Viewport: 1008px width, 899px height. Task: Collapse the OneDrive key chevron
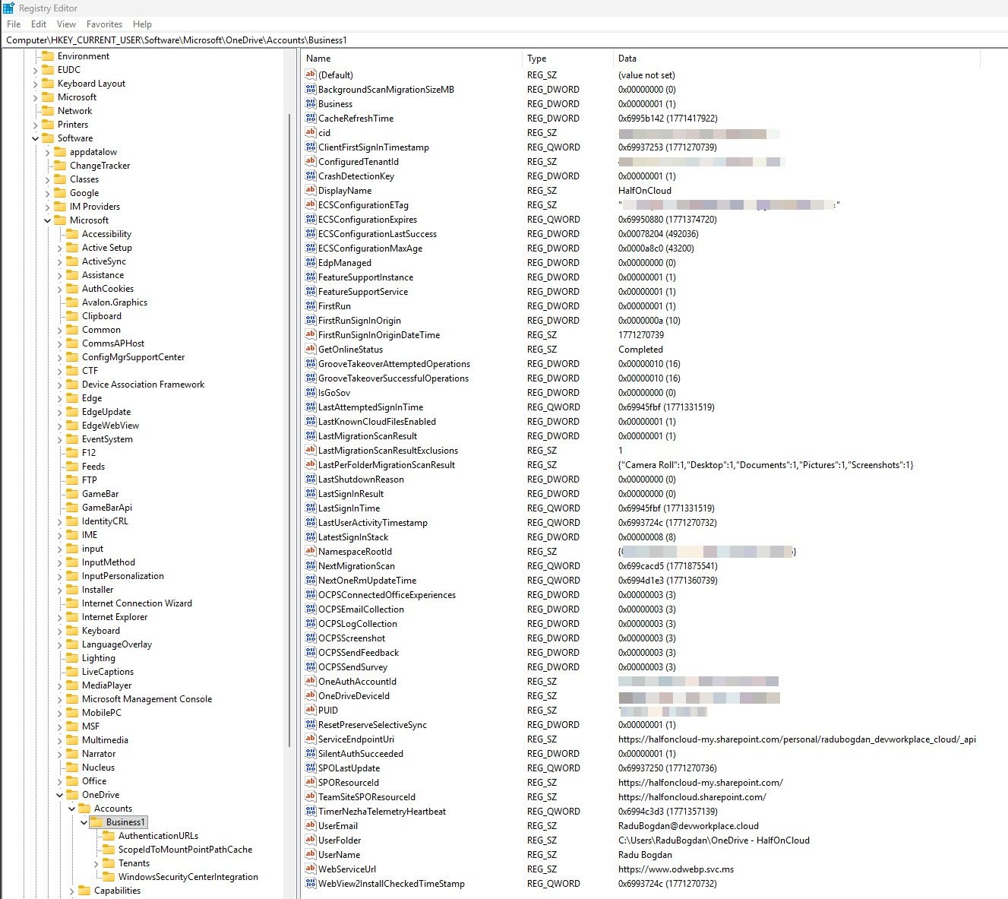60,795
